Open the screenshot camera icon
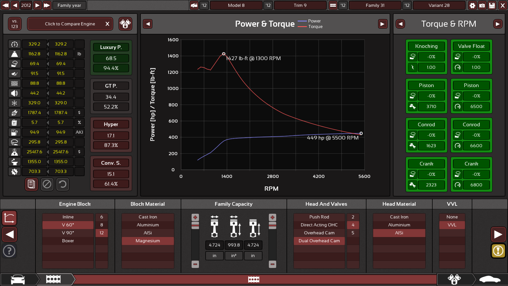 (x=482, y=5)
